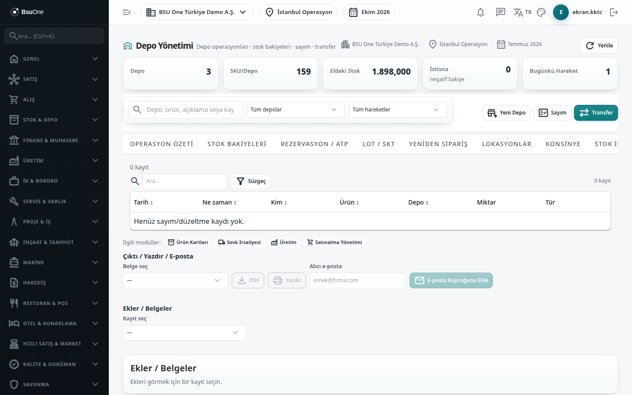Open the Lokasyonlar tab
The width and height of the screenshot is (632, 395).
pos(506,144)
